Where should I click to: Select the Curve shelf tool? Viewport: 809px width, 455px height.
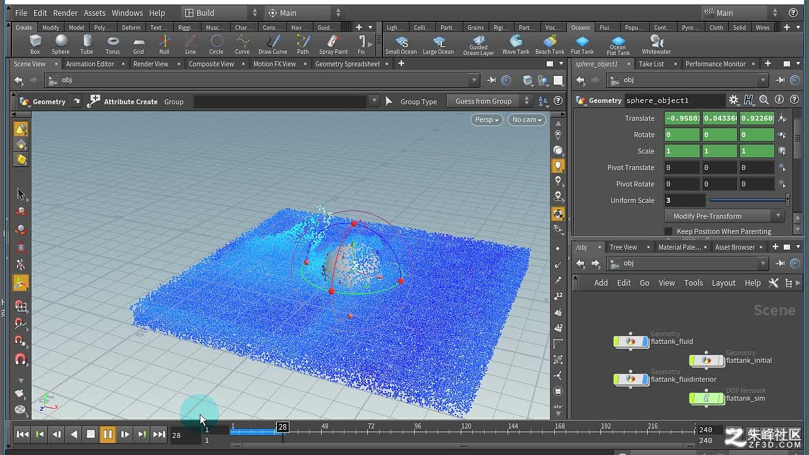click(242, 44)
